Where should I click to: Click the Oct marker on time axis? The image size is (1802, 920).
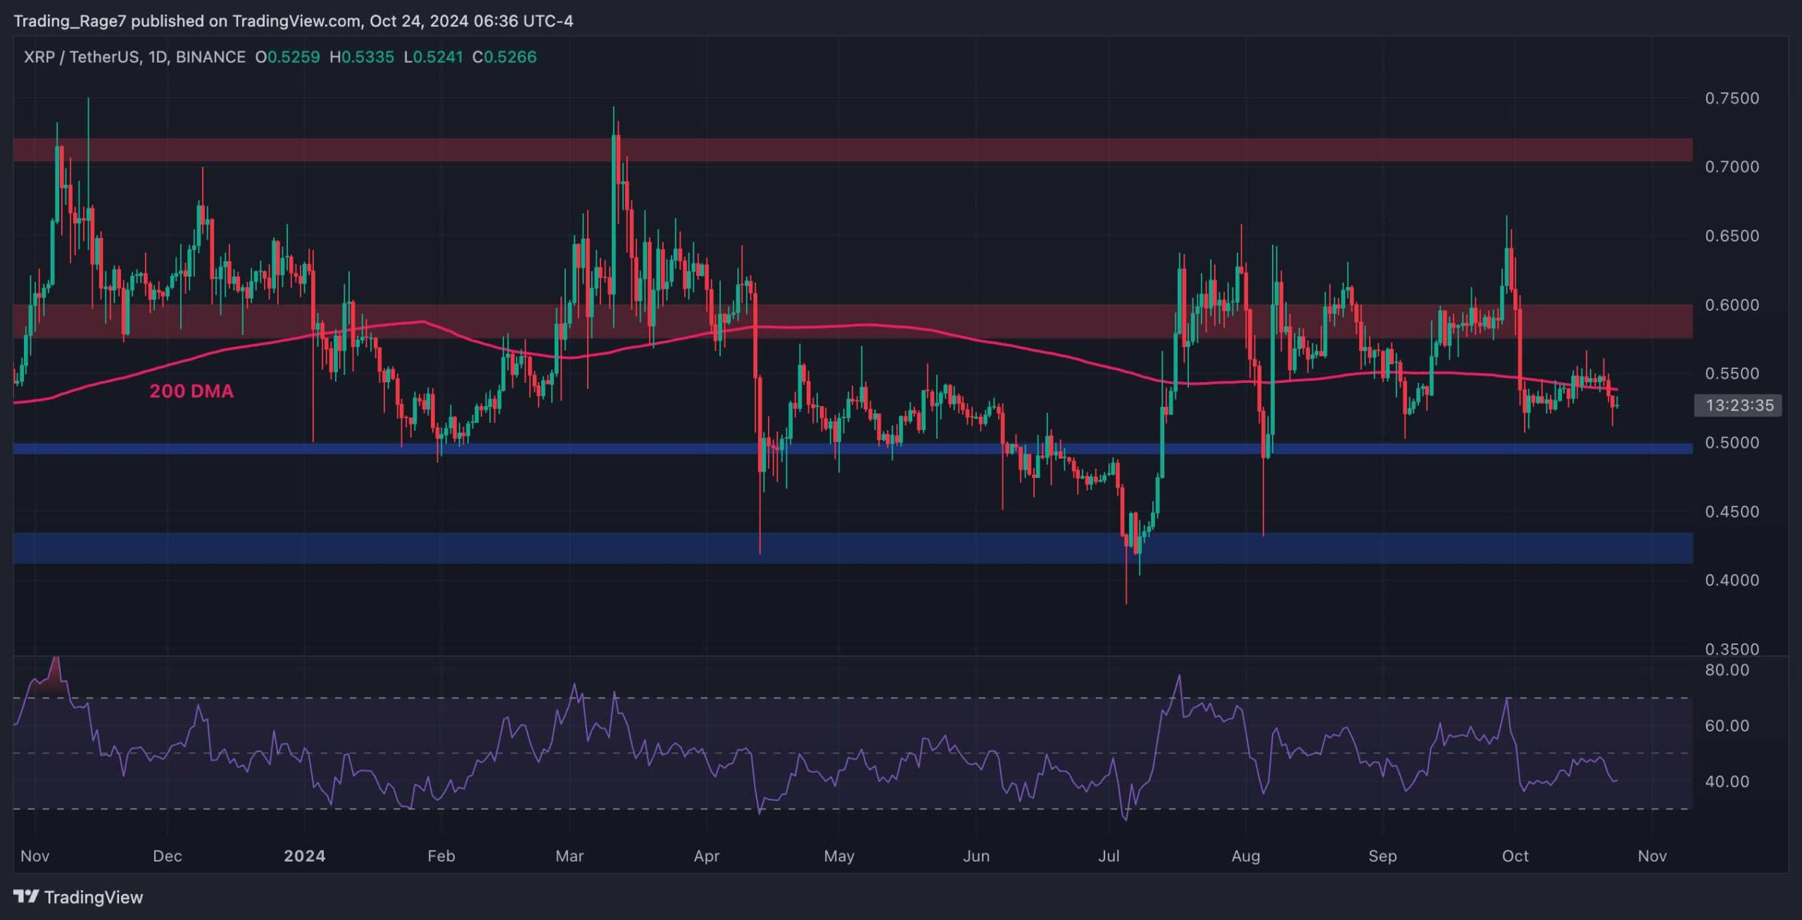point(1515,855)
